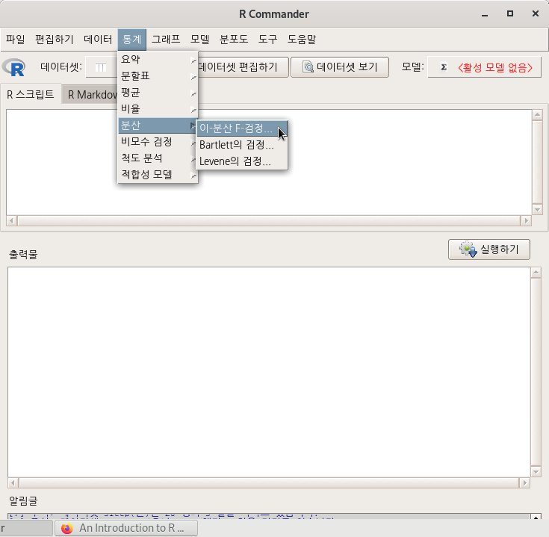This screenshot has width=549, height=537.
Task: Click the 실행하기 button
Action: coord(488,249)
